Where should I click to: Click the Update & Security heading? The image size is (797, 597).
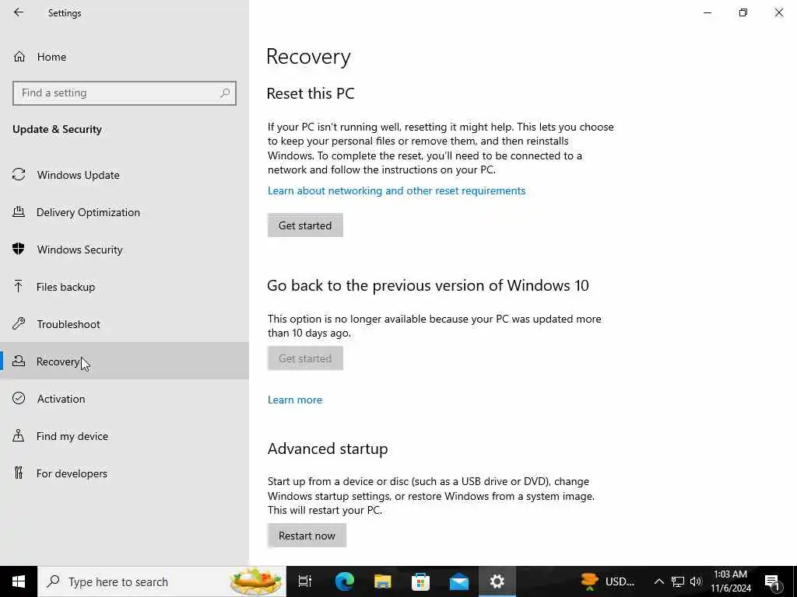[x=57, y=129]
